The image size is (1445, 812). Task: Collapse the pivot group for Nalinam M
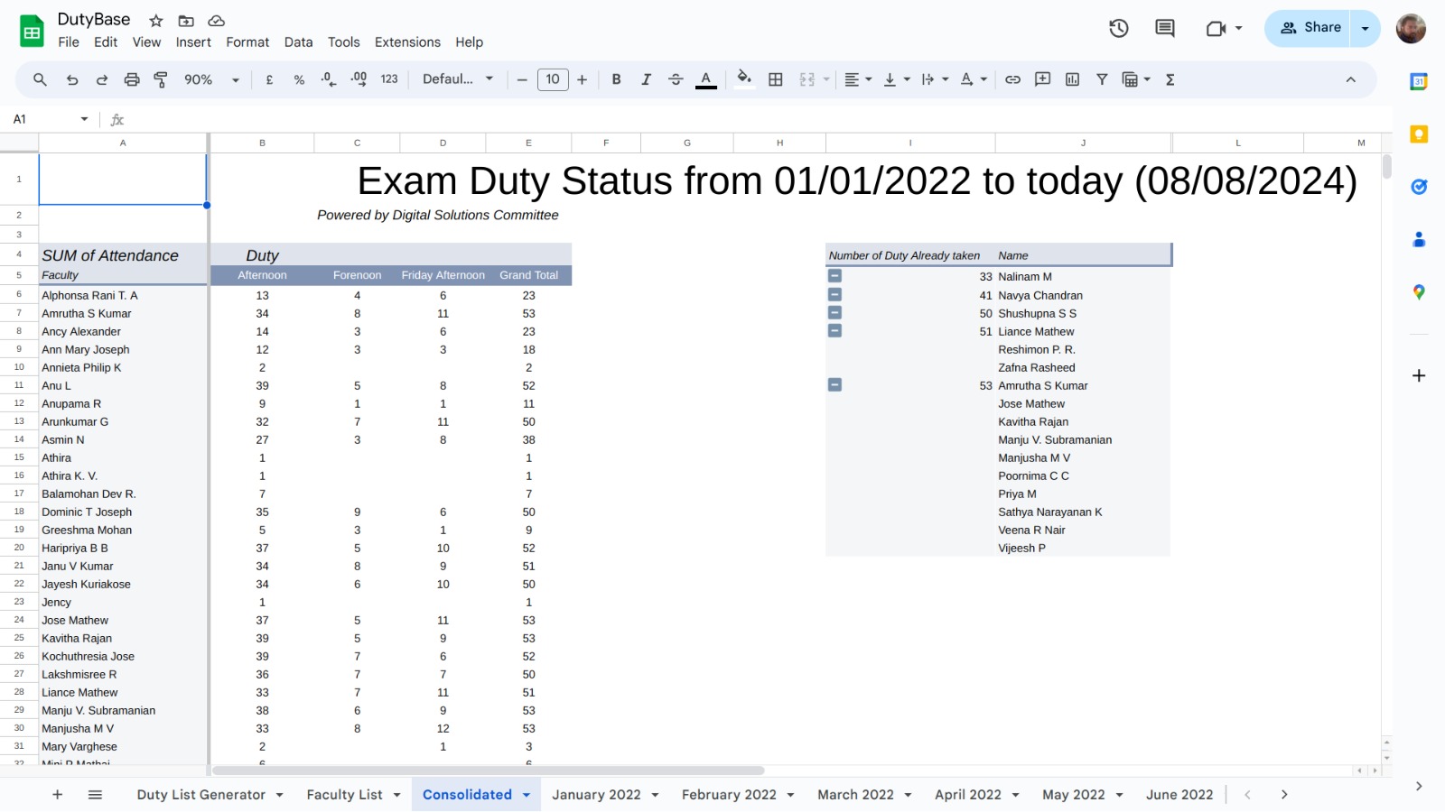pyautogui.click(x=834, y=276)
